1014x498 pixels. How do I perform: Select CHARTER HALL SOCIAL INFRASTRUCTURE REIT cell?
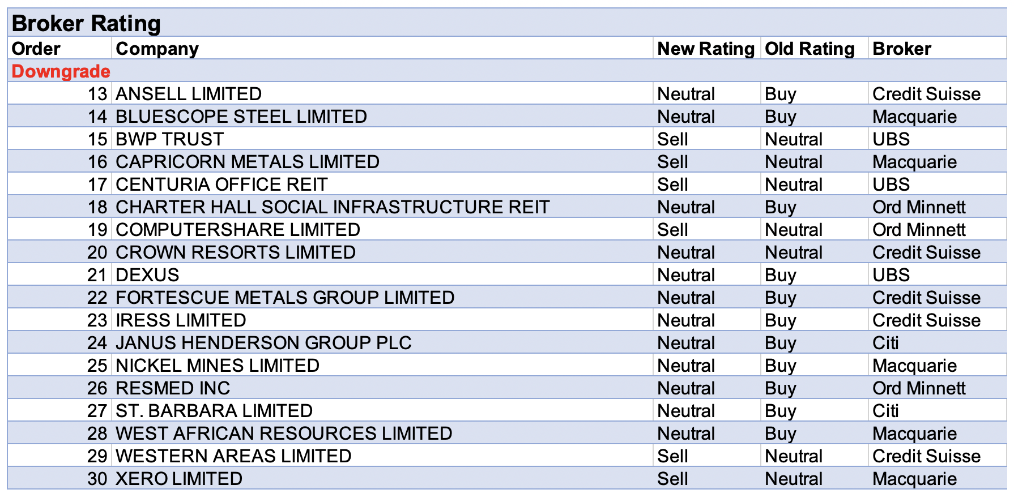[332, 207]
